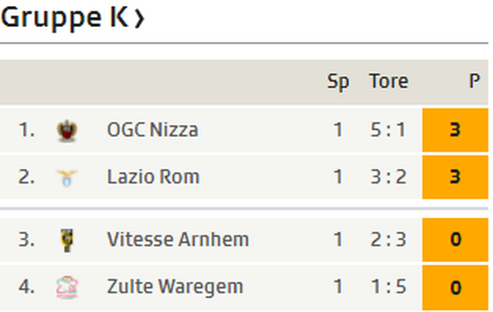Click the OGC Nizza club crest
This screenshot has height=312, width=493.
[x=67, y=130]
